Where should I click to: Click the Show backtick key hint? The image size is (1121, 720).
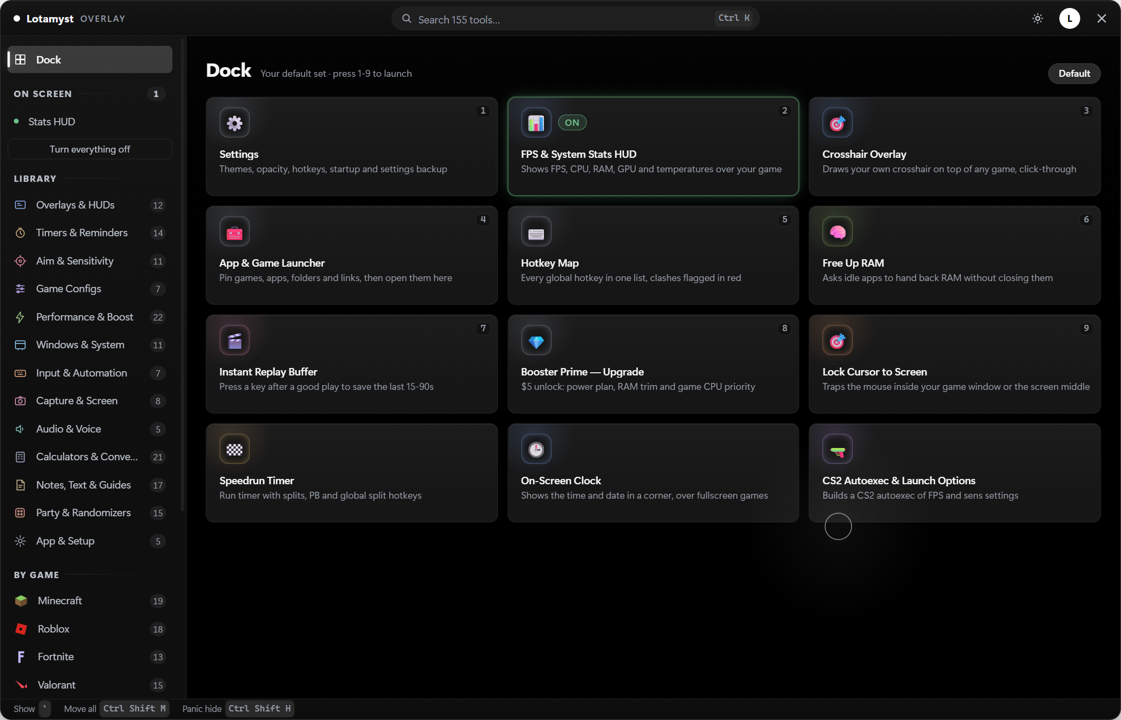[x=45, y=709]
